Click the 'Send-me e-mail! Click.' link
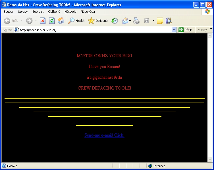The width and height of the screenshot is (214, 170). 104,135
